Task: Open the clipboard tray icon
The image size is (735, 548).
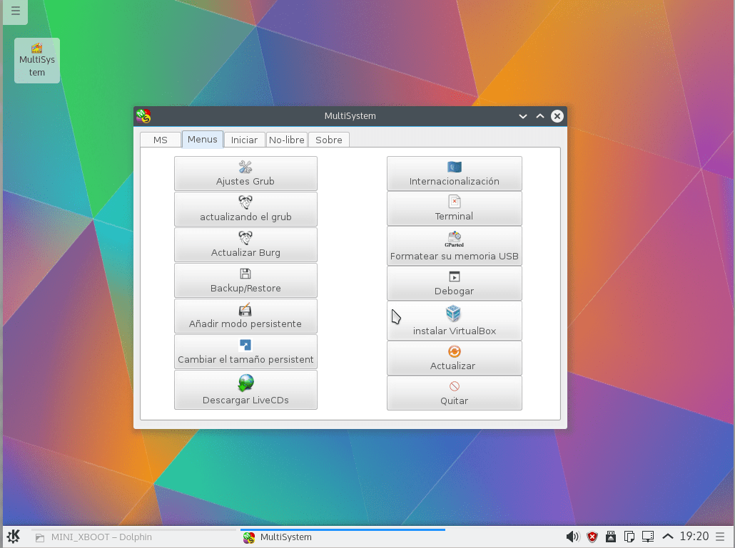Action: point(629,537)
